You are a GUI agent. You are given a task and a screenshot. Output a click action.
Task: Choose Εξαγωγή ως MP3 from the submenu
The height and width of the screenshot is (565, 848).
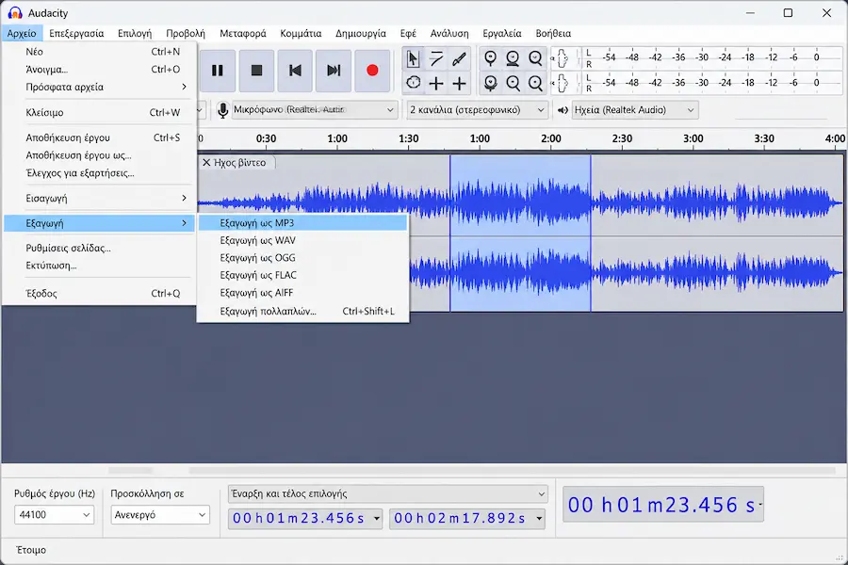pos(302,223)
